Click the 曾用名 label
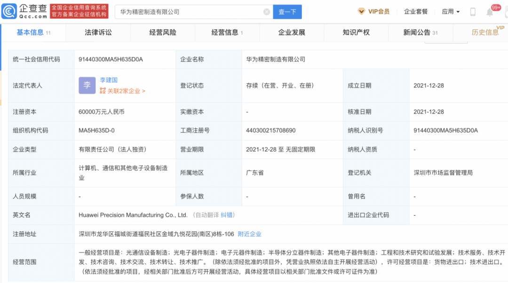508x283 pixels. coord(357,196)
